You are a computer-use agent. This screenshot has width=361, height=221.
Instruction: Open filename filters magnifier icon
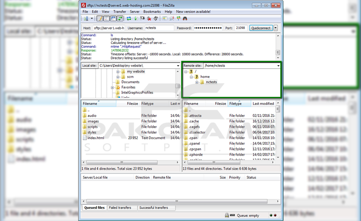(172, 18)
